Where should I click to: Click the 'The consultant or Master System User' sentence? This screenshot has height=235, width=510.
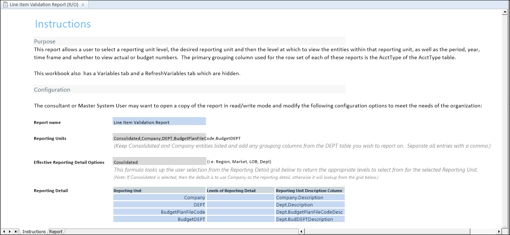coord(258,106)
